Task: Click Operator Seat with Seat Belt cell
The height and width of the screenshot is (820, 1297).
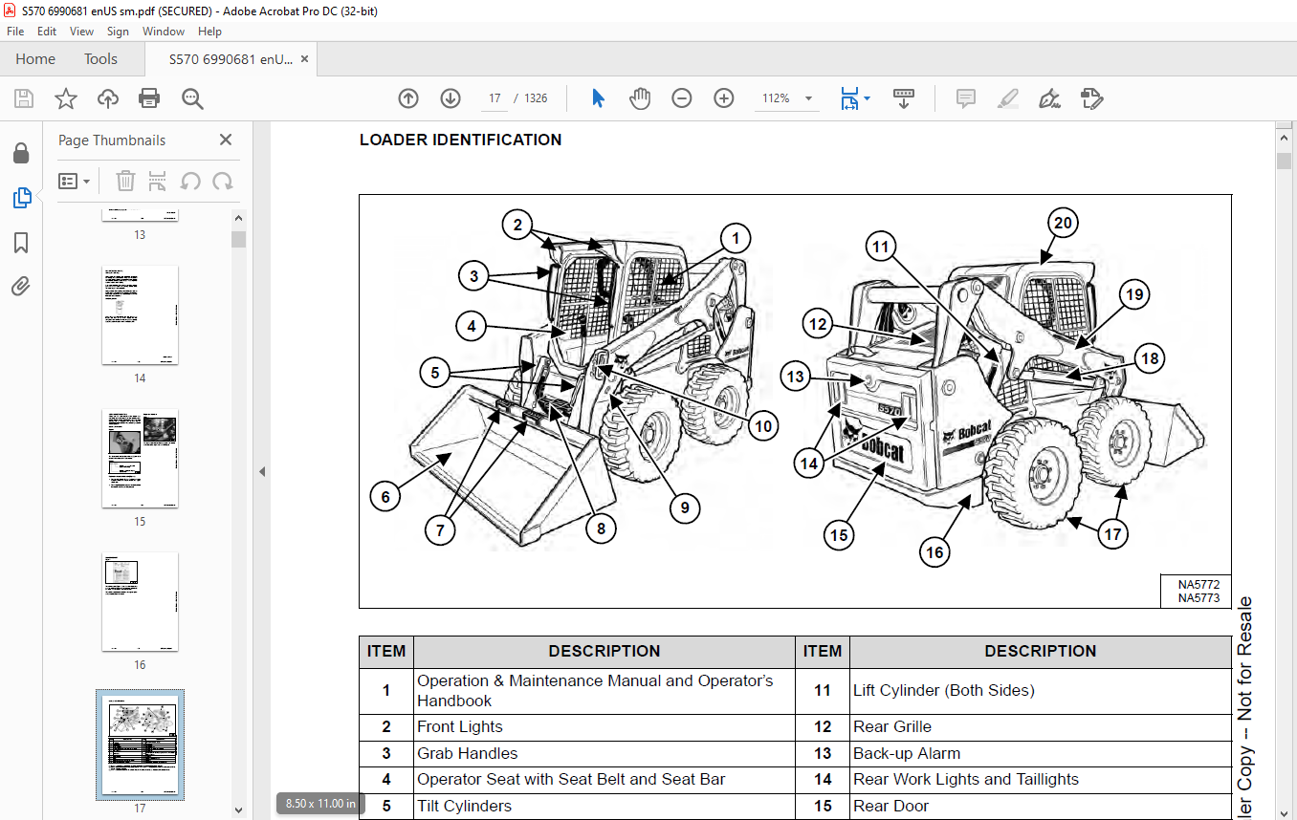Action: tap(604, 779)
